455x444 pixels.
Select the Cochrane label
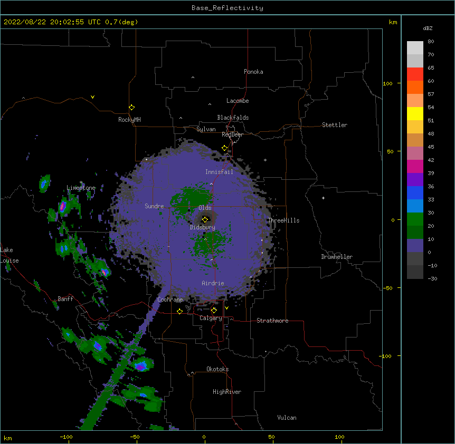coord(170,300)
